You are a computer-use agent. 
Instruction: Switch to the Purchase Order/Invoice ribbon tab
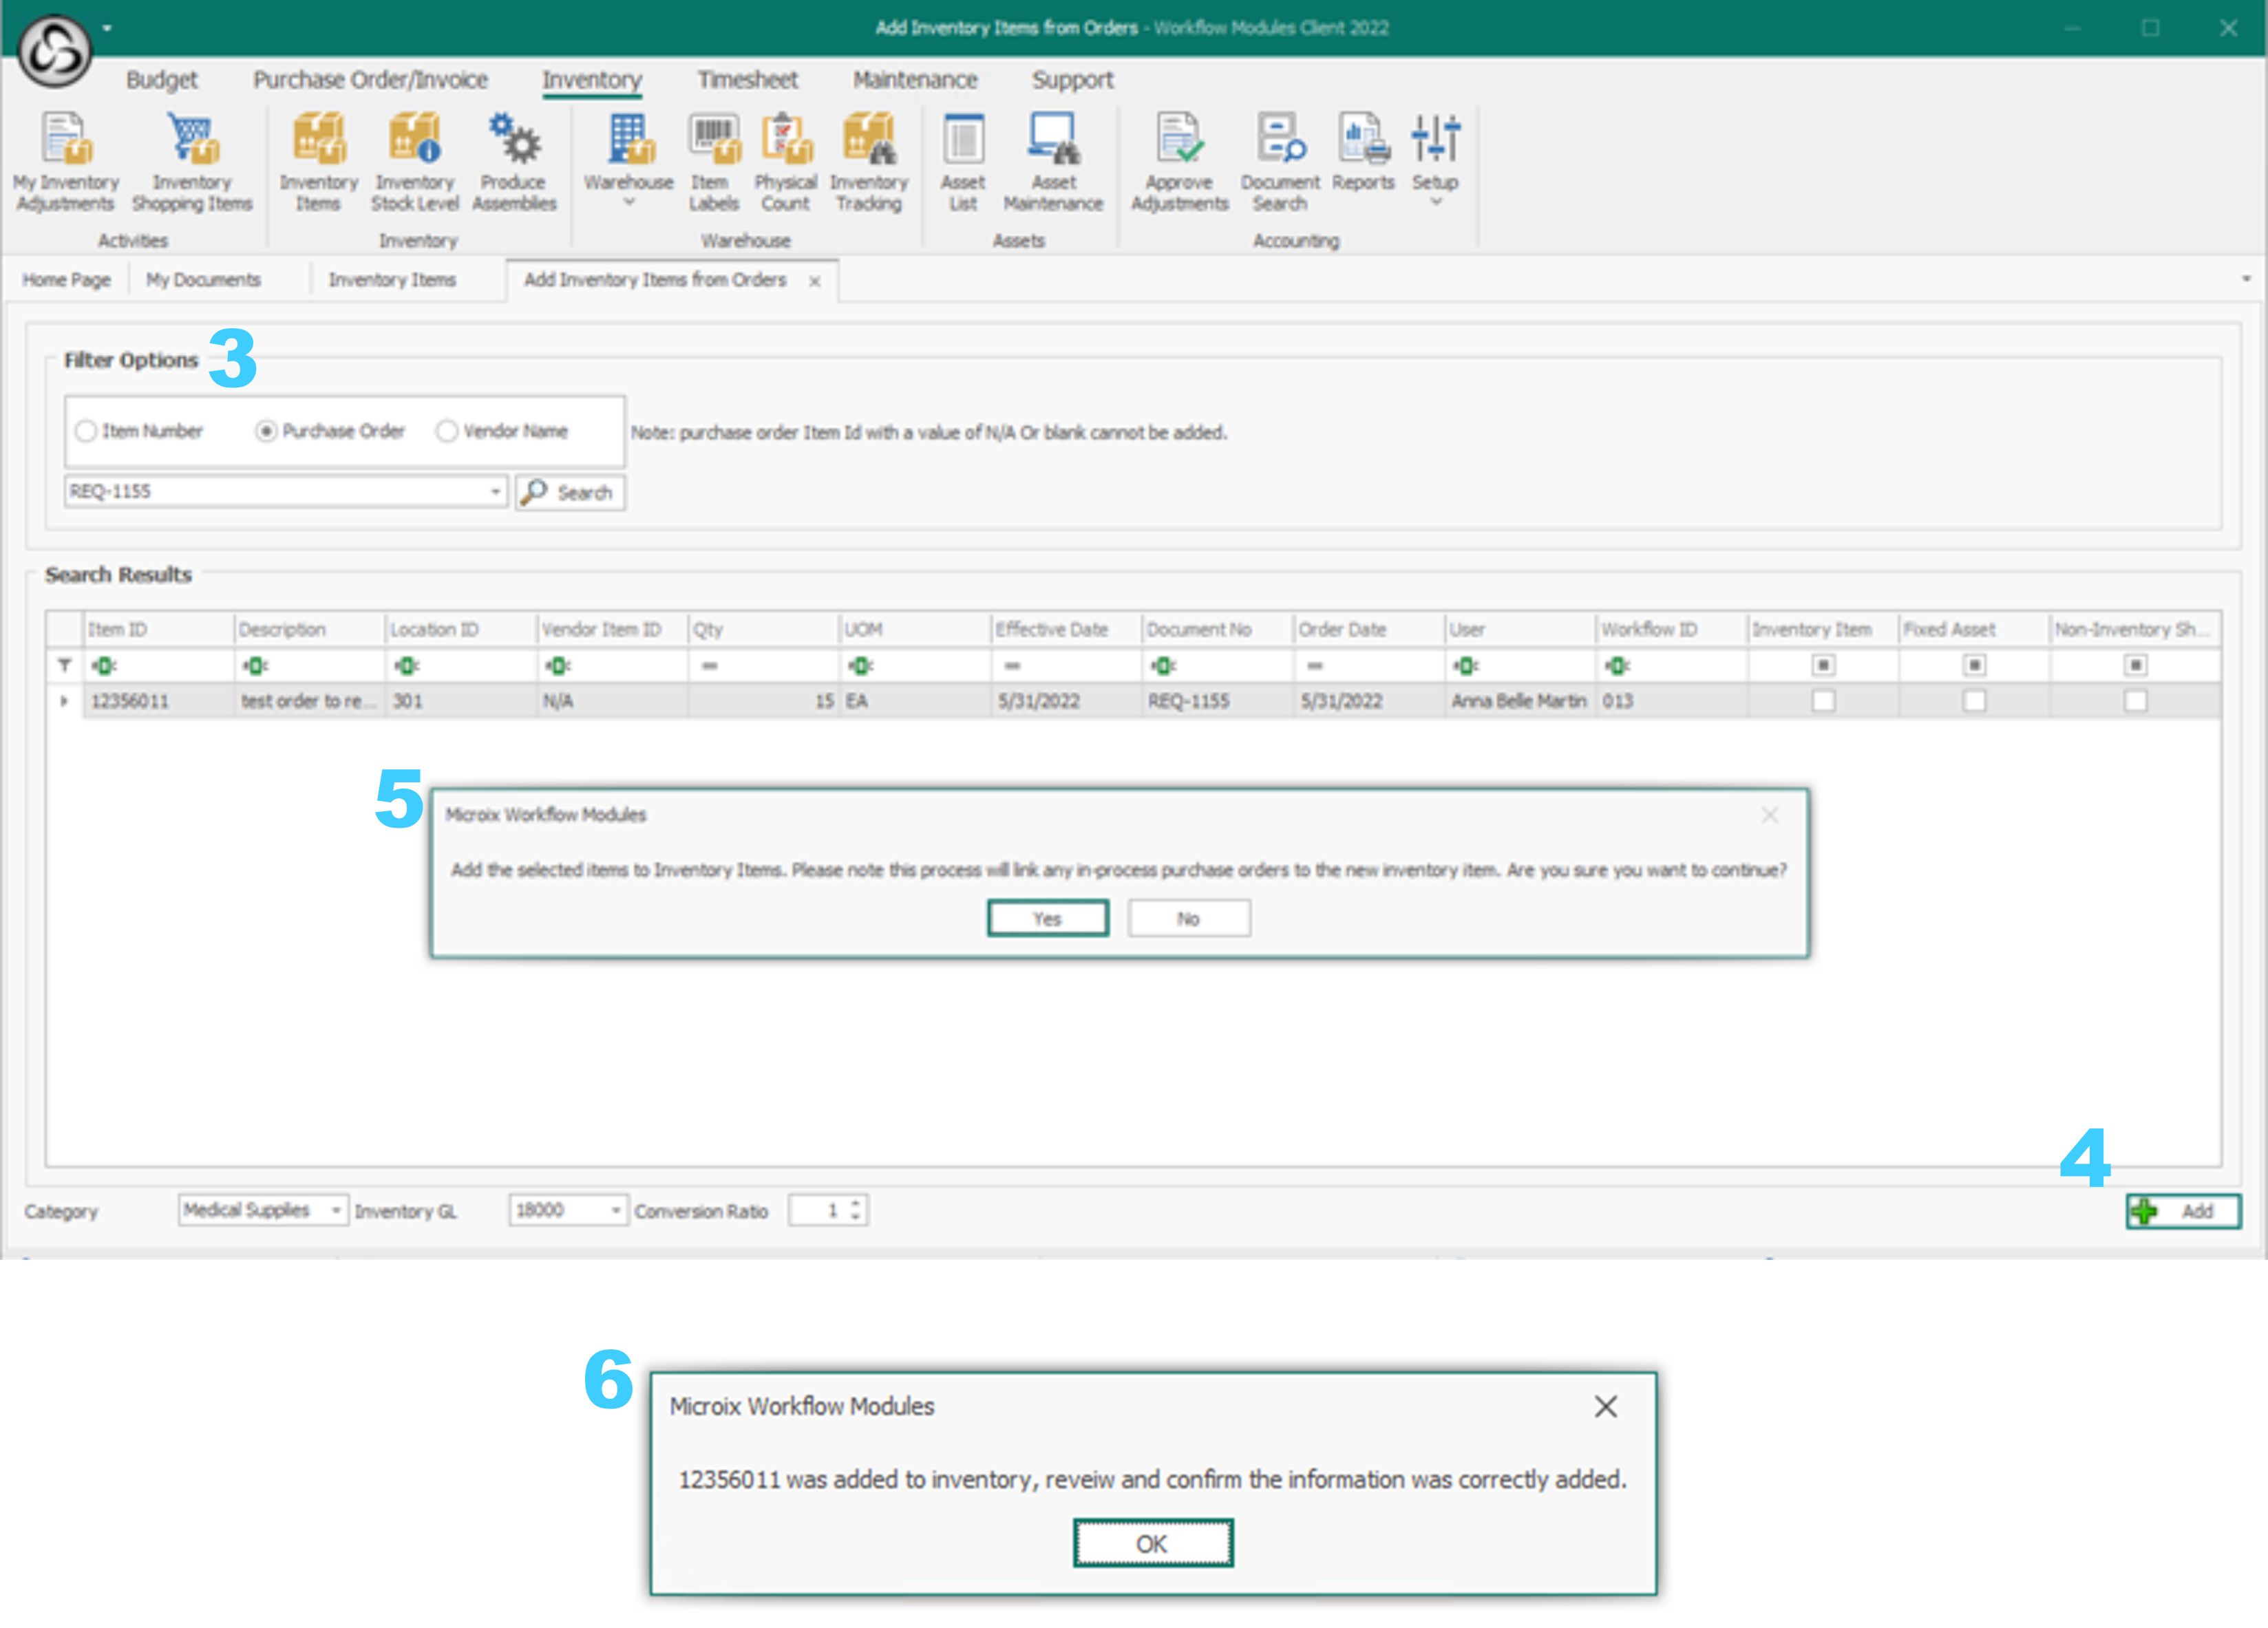point(370,80)
